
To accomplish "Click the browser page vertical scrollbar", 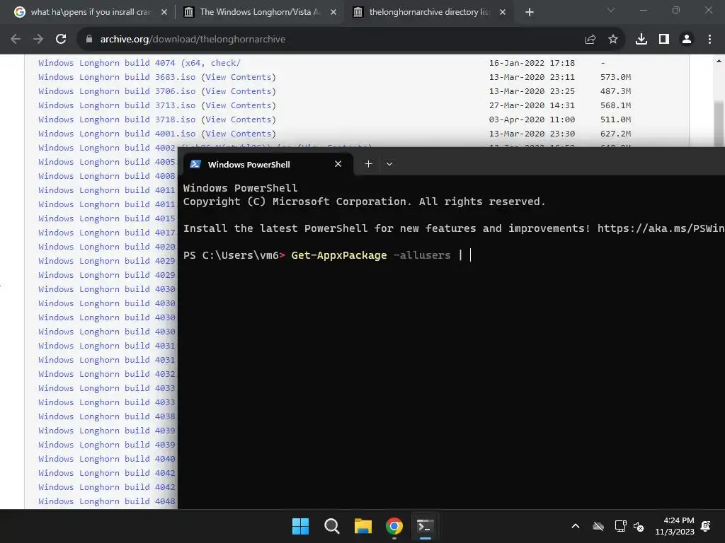I will 719,122.
